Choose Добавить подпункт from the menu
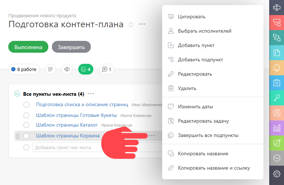The height and width of the screenshot is (185, 284). coord(213,60)
